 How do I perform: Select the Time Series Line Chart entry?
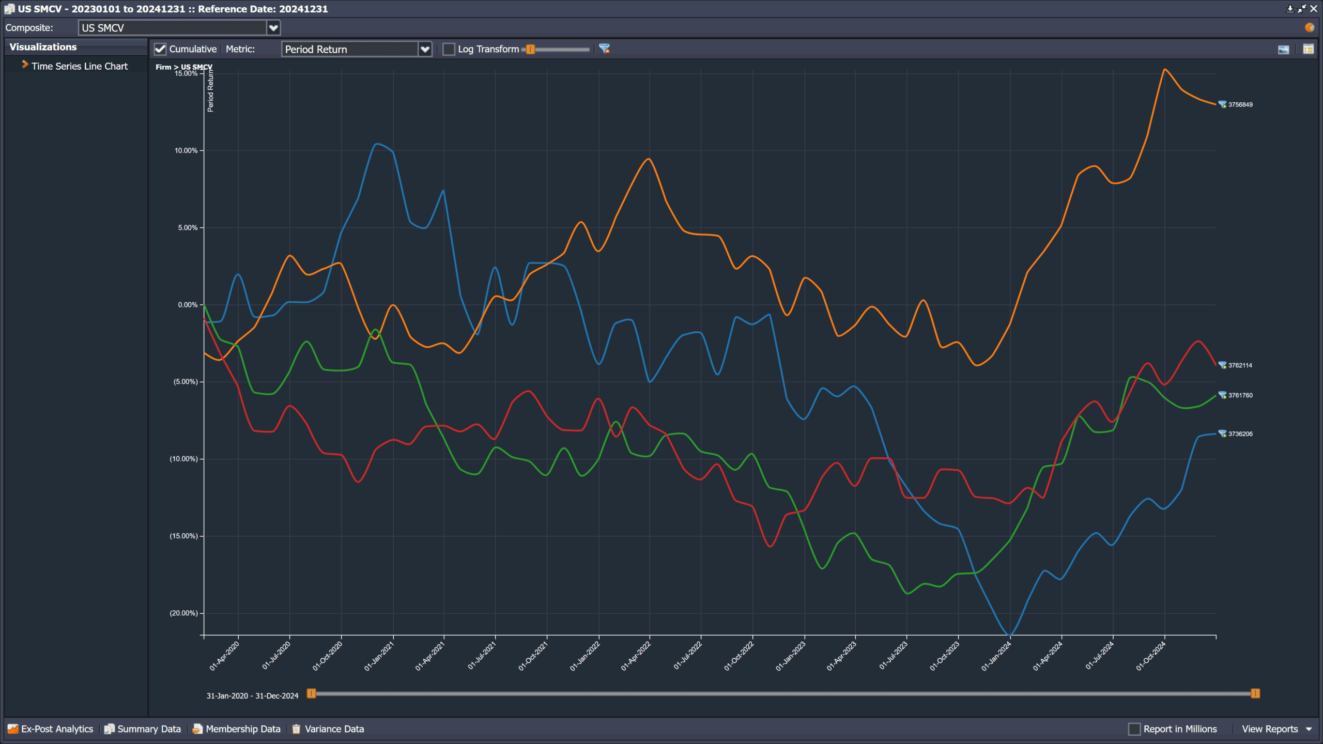click(x=80, y=66)
